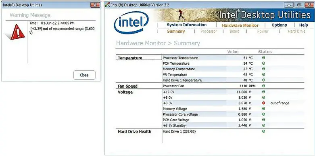Close the warning dialog with title bar X
The width and height of the screenshot is (315, 156).
(95, 5)
